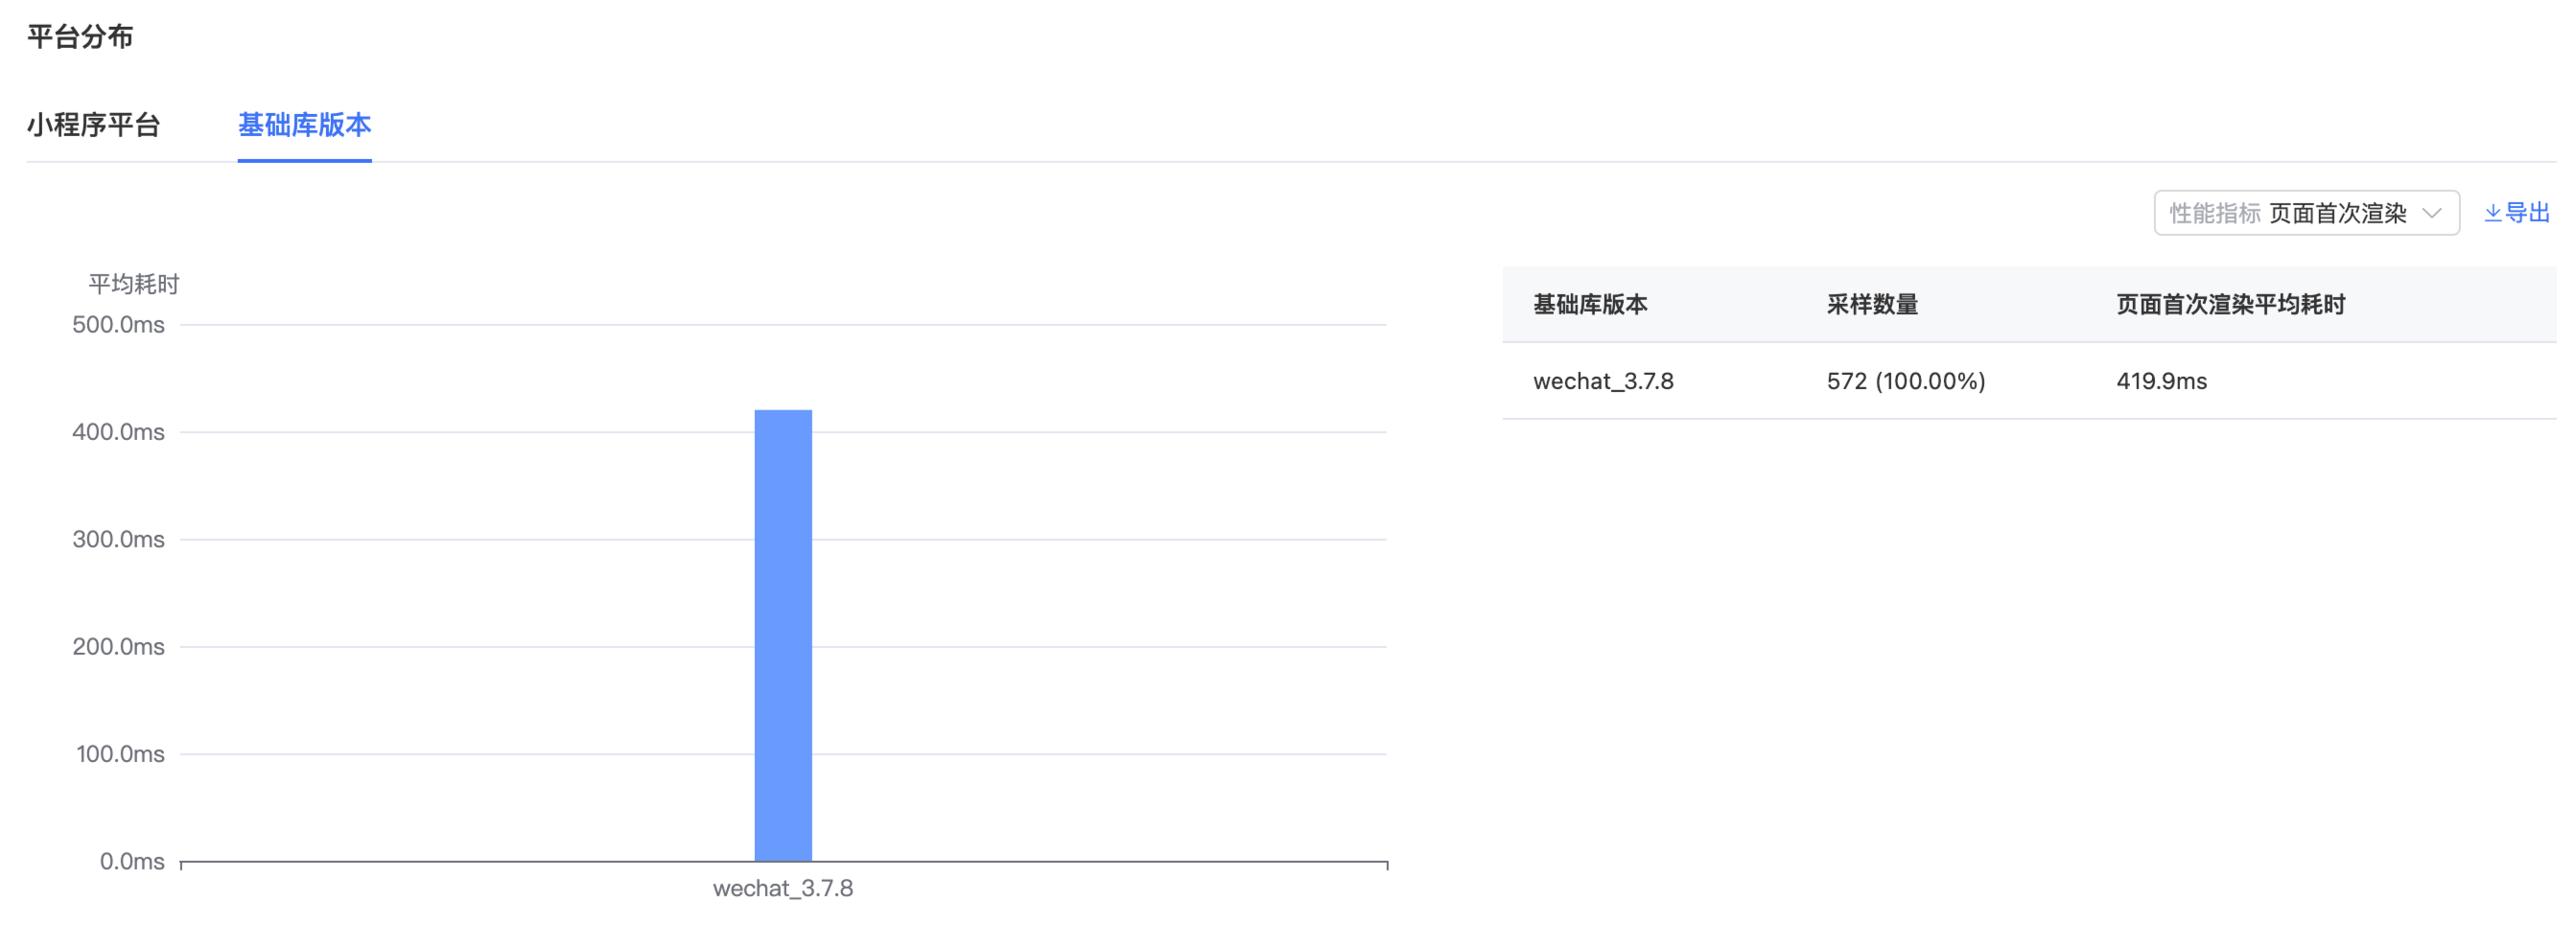Click the 页面首次渲染 selected value text
This screenshot has width=2576, height=949.
pos(2337,213)
